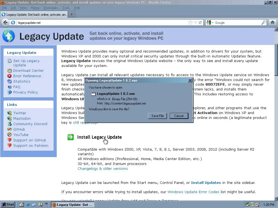Click the Statistics sidebar icon
278x208 pixels.
10,81
